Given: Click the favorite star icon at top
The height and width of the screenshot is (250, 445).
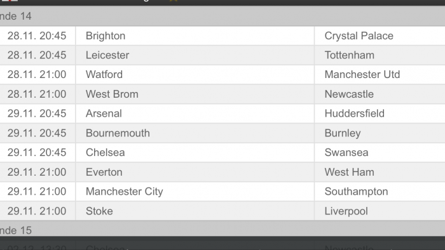Looking at the screenshot, I should [x=174, y=1].
